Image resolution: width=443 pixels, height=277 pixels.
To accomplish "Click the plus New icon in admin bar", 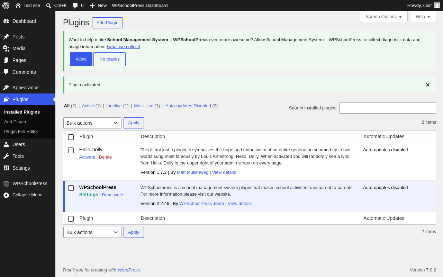I will click(x=92, y=6).
